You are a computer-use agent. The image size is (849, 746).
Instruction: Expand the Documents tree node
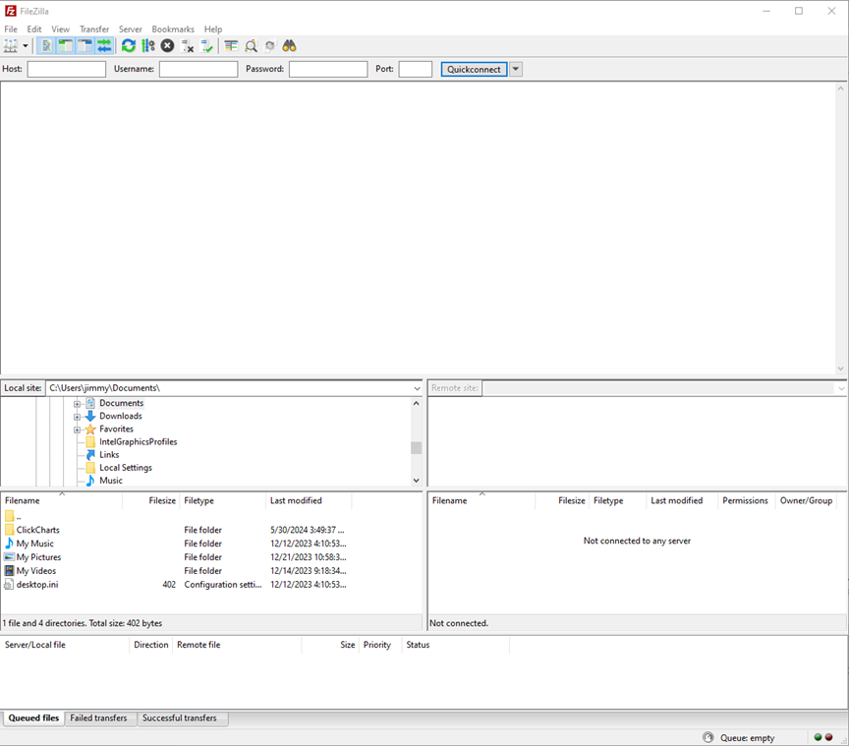tap(77, 404)
